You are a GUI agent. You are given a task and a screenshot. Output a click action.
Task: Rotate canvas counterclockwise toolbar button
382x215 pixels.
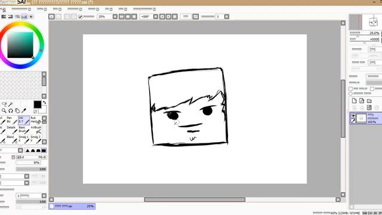click(x=162, y=17)
